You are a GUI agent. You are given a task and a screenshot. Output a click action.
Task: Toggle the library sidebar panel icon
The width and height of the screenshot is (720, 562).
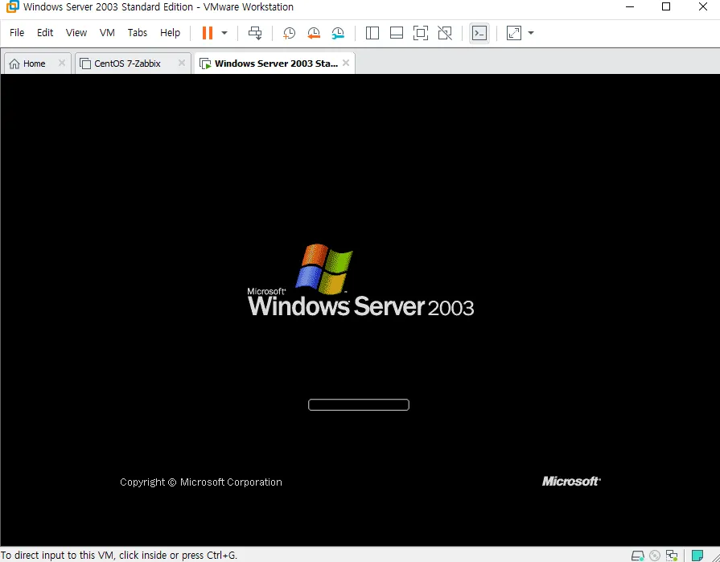click(x=372, y=33)
